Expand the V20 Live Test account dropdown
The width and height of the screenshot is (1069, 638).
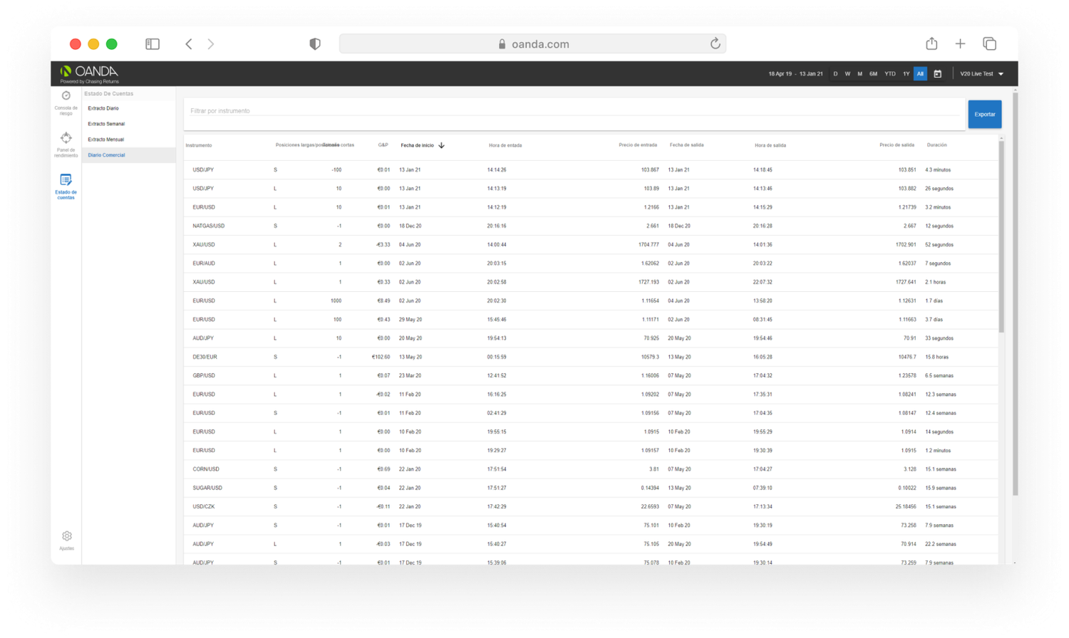981,74
